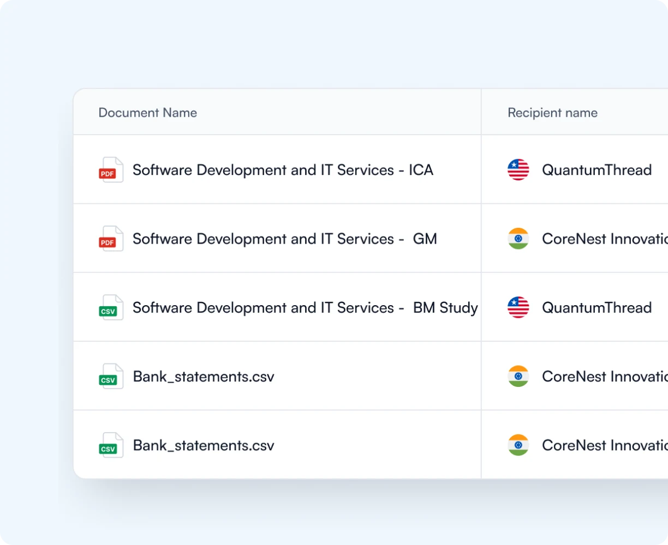The width and height of the screenshot is (668, 545).
Task: Click India flag in the bottom table row
Action: tap(518, 445)
